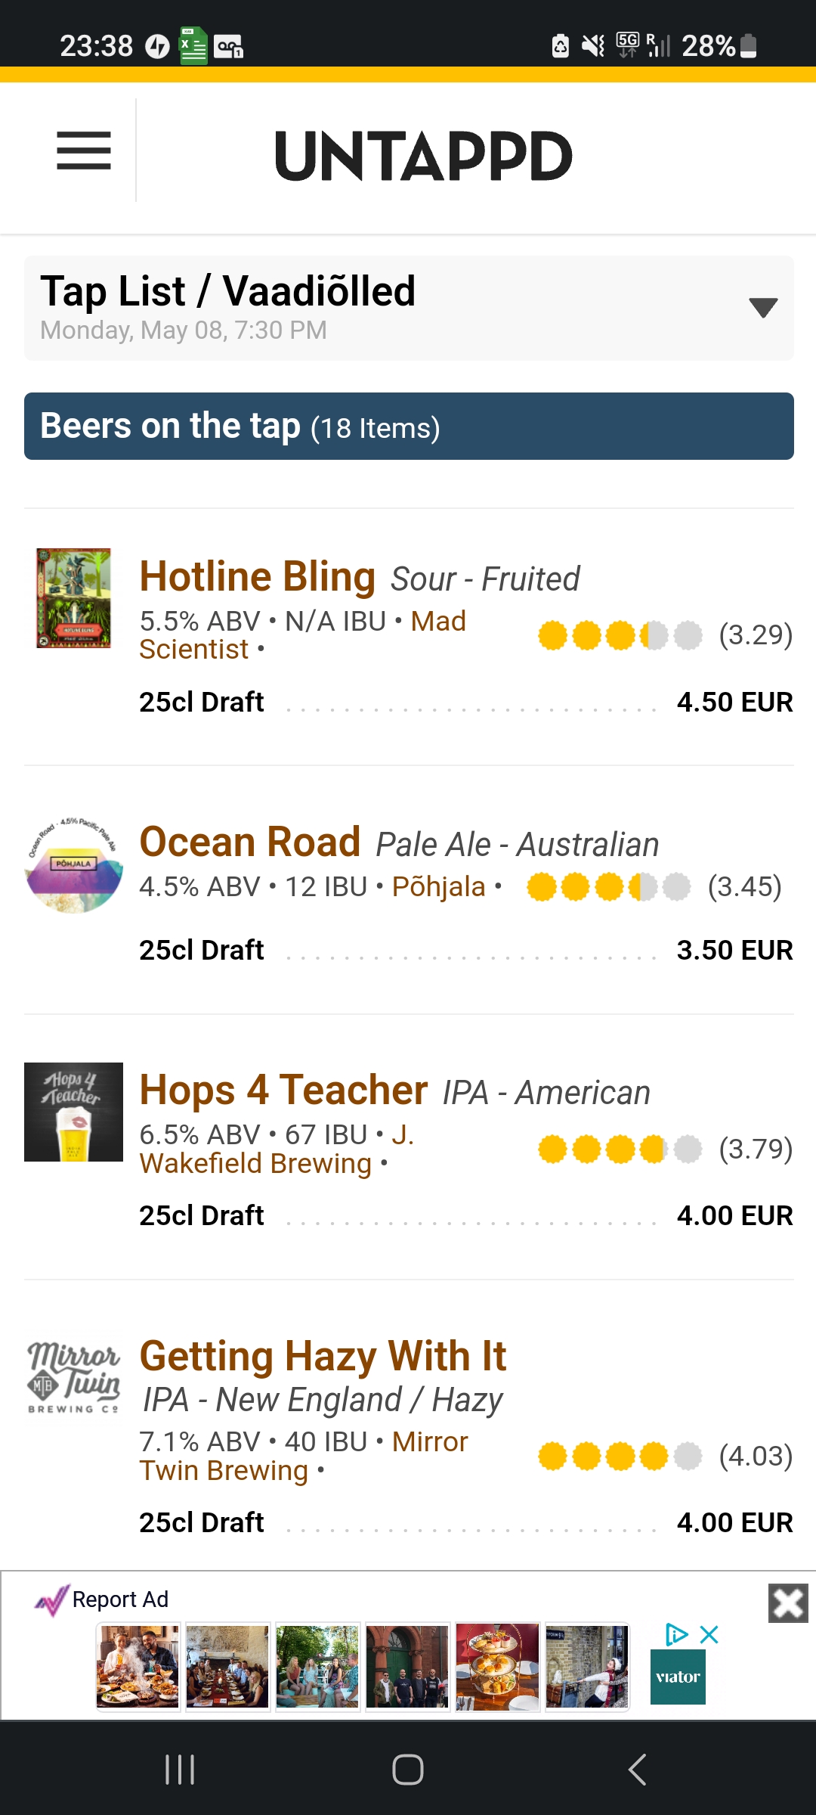Viewport: 816px width, 1815px height.
Task: Tap the Hops 4 Teacher label image
Action: (x=73, y=1112)
